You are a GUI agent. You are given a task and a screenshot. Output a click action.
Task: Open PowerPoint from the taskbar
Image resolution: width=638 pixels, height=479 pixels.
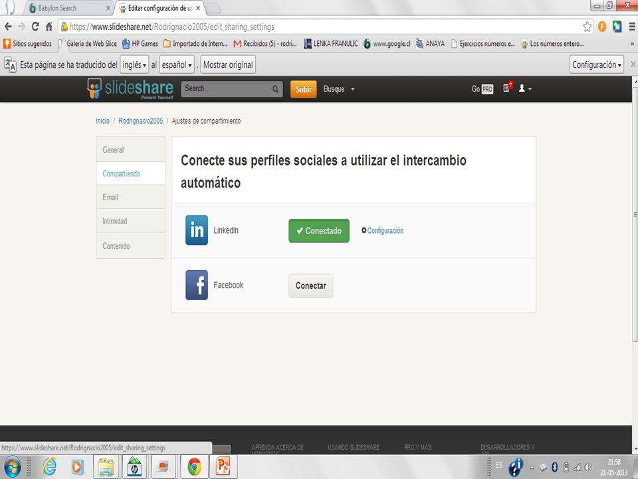click(x=223, y=467)
